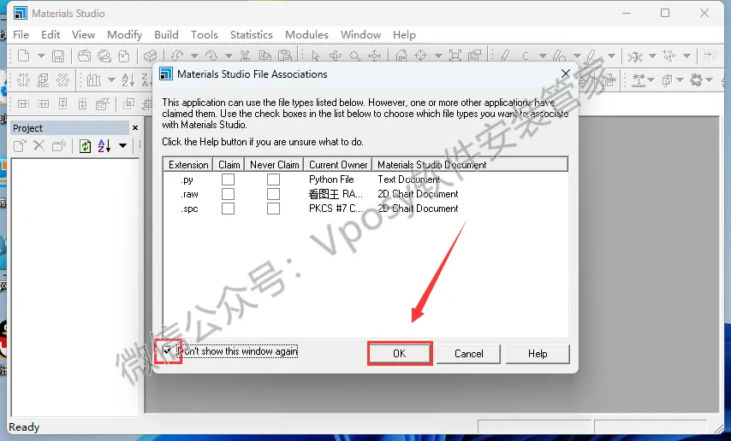Click the Redo arrow icon
This screenshot has width=731, height=441.
click(x=211, y=56)
